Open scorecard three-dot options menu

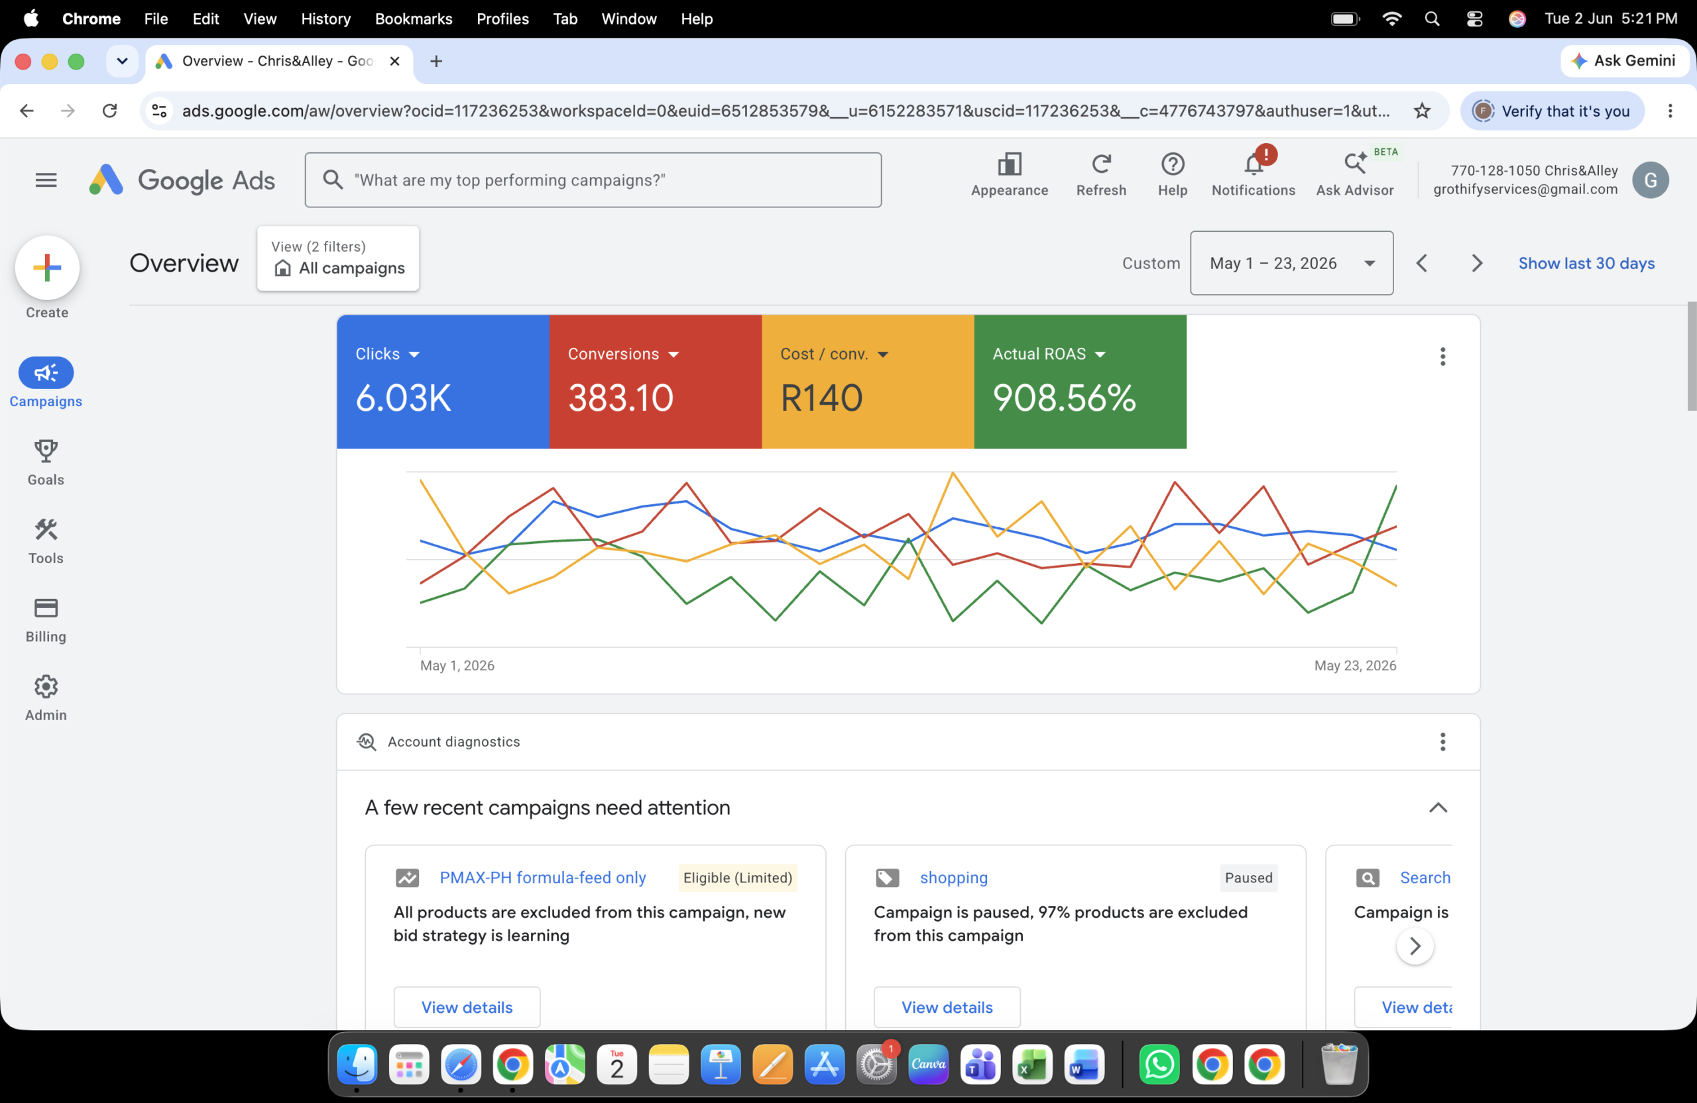[x=1442, y=356]
